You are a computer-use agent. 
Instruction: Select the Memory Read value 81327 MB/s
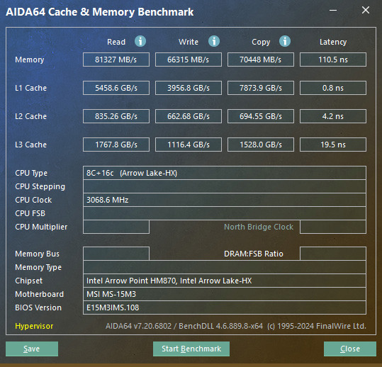point(116,60)
